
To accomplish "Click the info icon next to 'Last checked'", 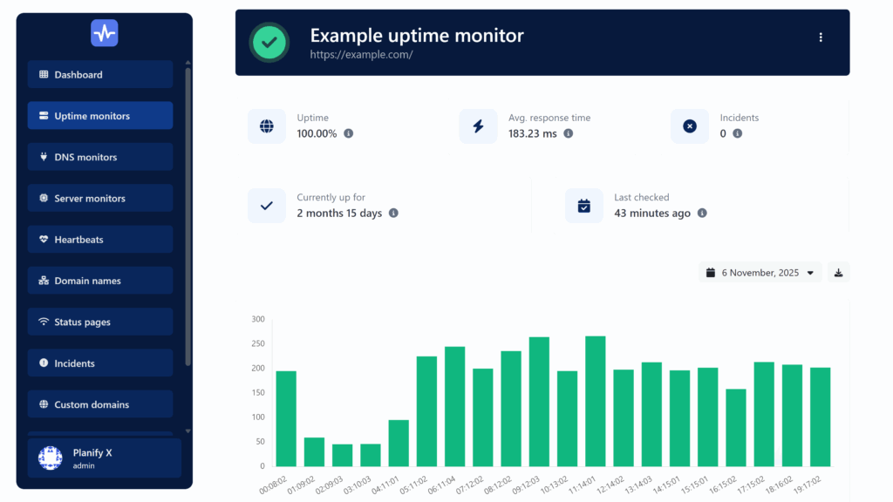I will coord(702,213).
